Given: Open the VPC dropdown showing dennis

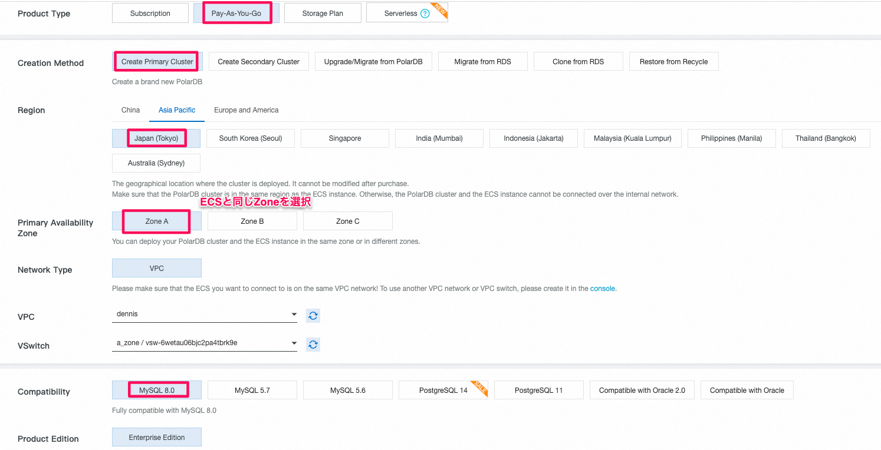Looking at the screenshot, I should pyautogui.click(x=205, y=315).
